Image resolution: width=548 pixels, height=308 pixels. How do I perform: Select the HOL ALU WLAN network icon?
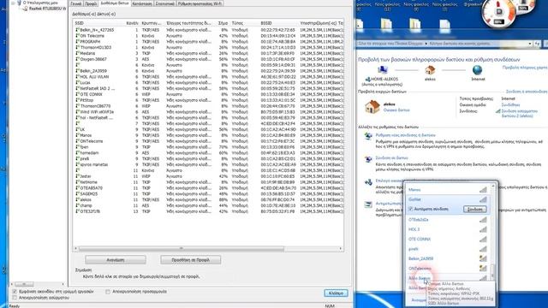[77, 77]
